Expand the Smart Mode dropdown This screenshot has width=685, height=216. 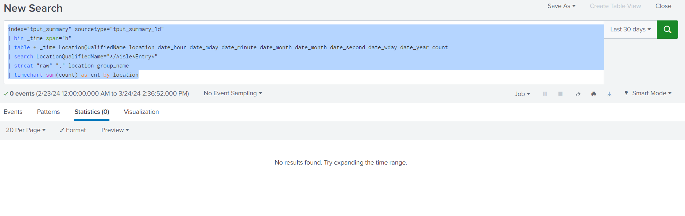[x=648, y=93]
